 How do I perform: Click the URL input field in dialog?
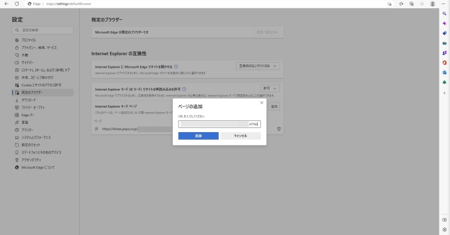(x=219, y=124)
